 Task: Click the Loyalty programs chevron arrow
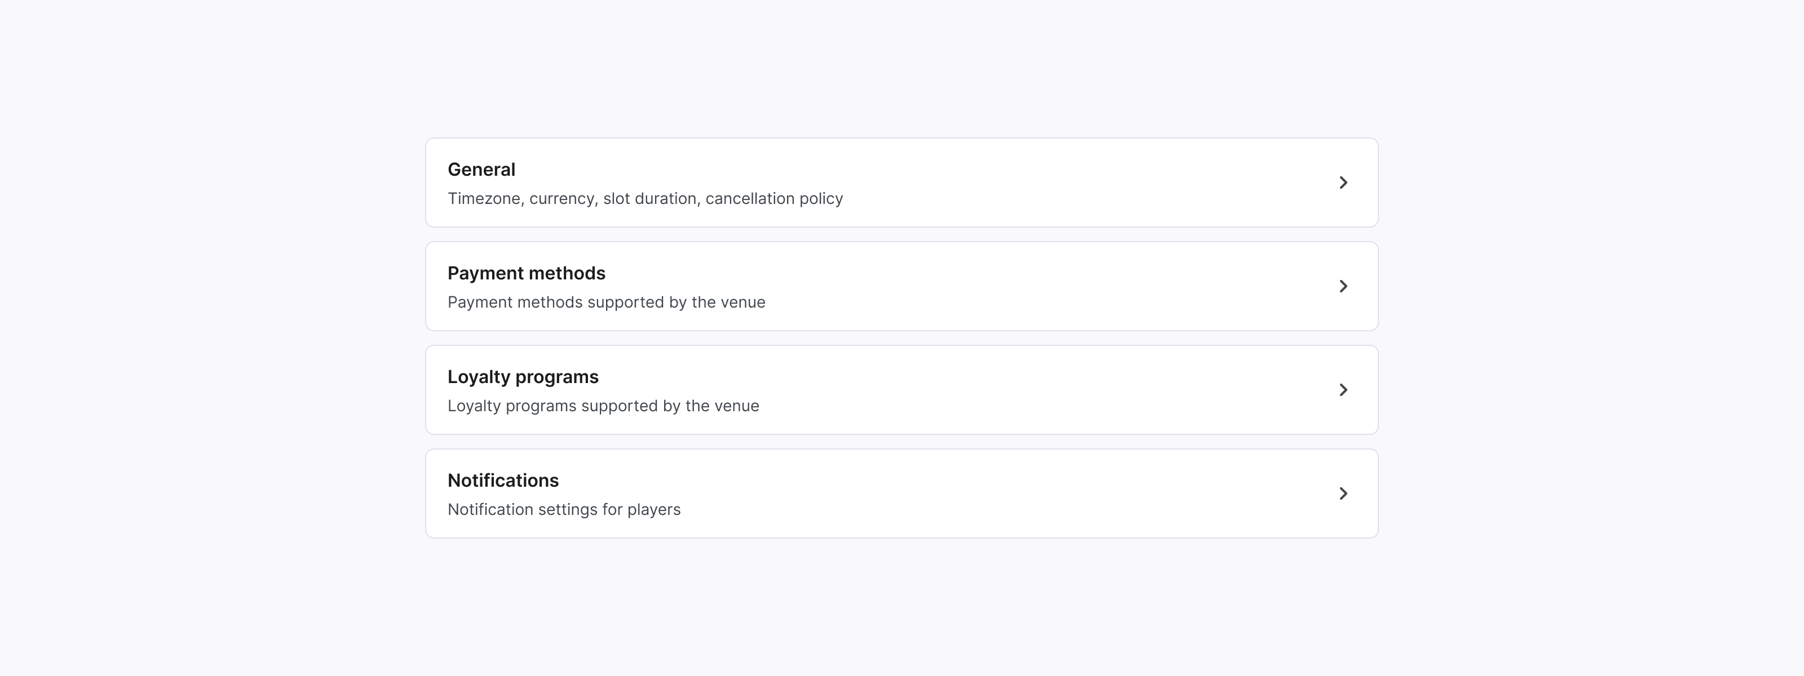coord(1342,390)
